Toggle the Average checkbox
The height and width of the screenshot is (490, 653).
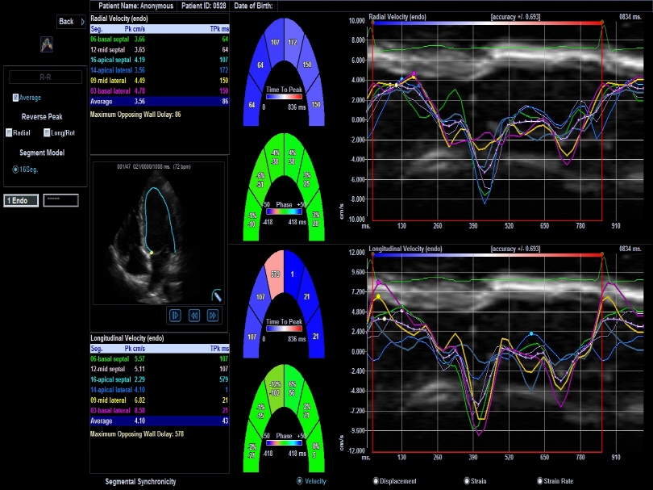[x=16, y=98]
